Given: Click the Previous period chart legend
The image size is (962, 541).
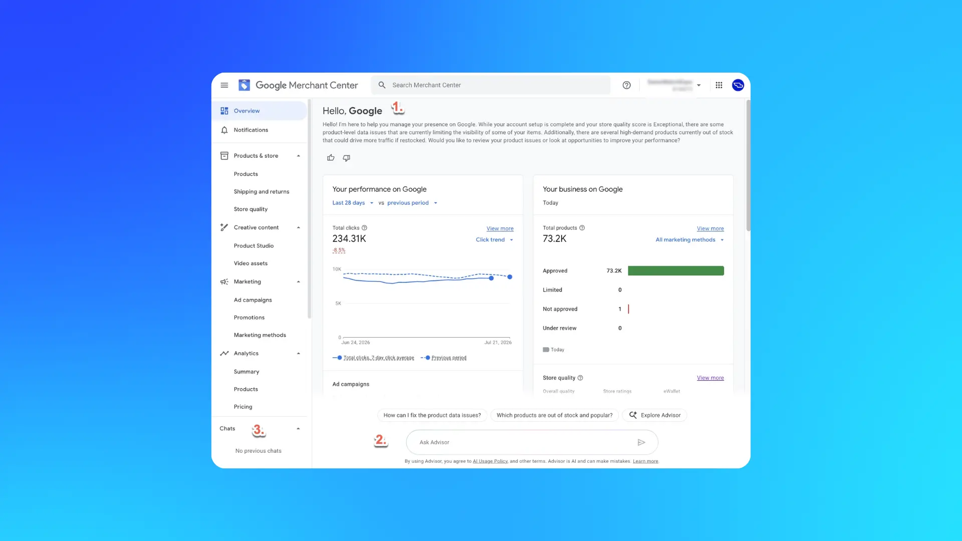Looking at the screenshot, I should pos(444,358).
